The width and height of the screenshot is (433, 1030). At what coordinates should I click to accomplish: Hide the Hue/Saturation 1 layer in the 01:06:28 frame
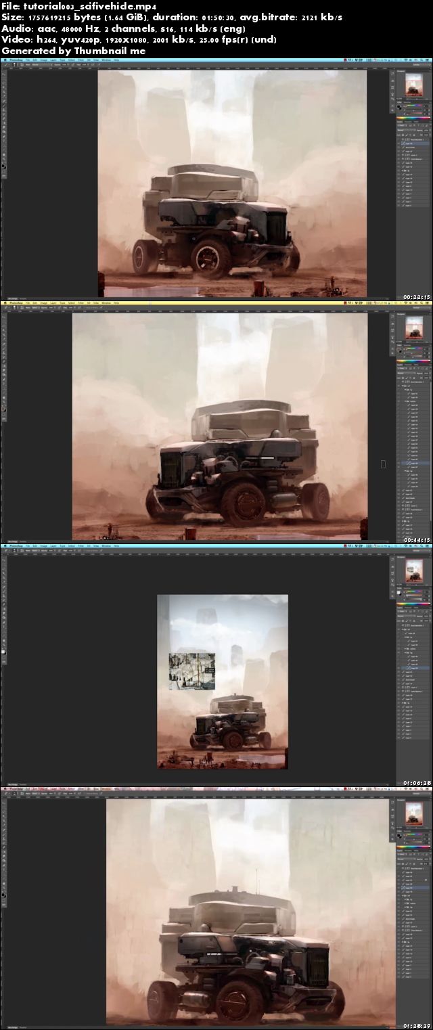click(398, 626)
